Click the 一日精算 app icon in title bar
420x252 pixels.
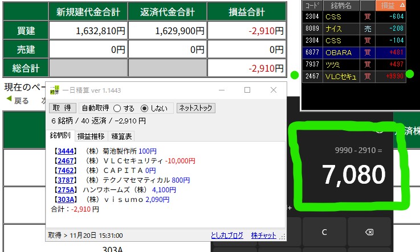[x=54, y=90]
